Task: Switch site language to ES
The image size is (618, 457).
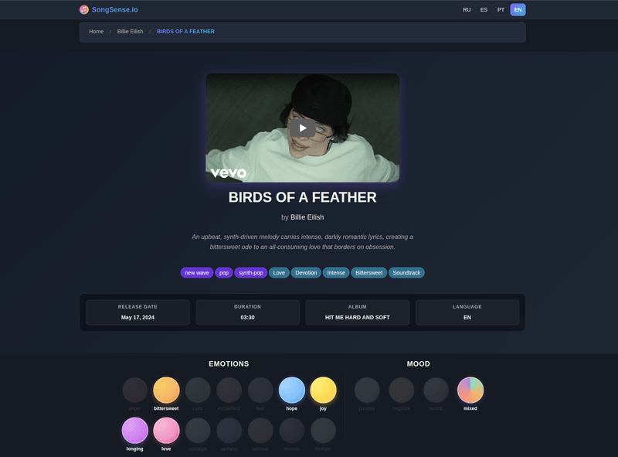Action: pyautogui.click(x=484, y=10)
